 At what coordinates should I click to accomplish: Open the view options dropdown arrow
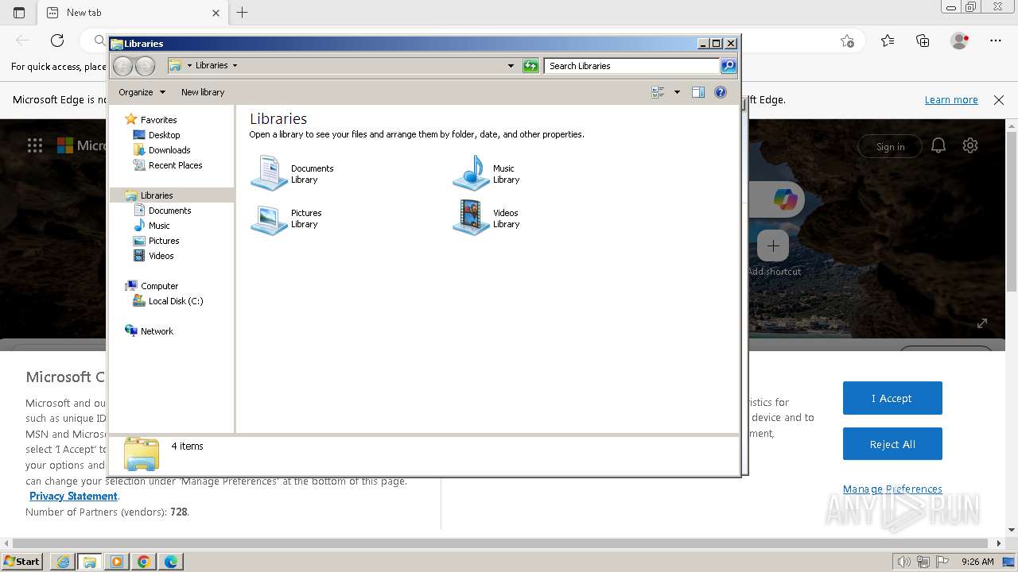coord(677,92)
